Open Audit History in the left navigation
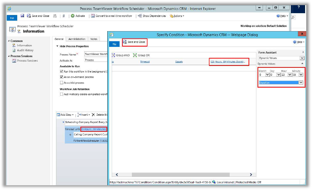The width and height of the screenshot is (315, 190). pos(25,50)
